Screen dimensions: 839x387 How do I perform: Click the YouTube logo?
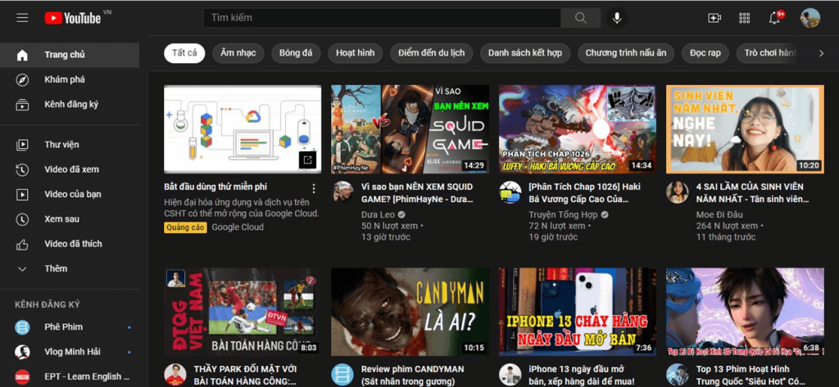coord(73,18)
